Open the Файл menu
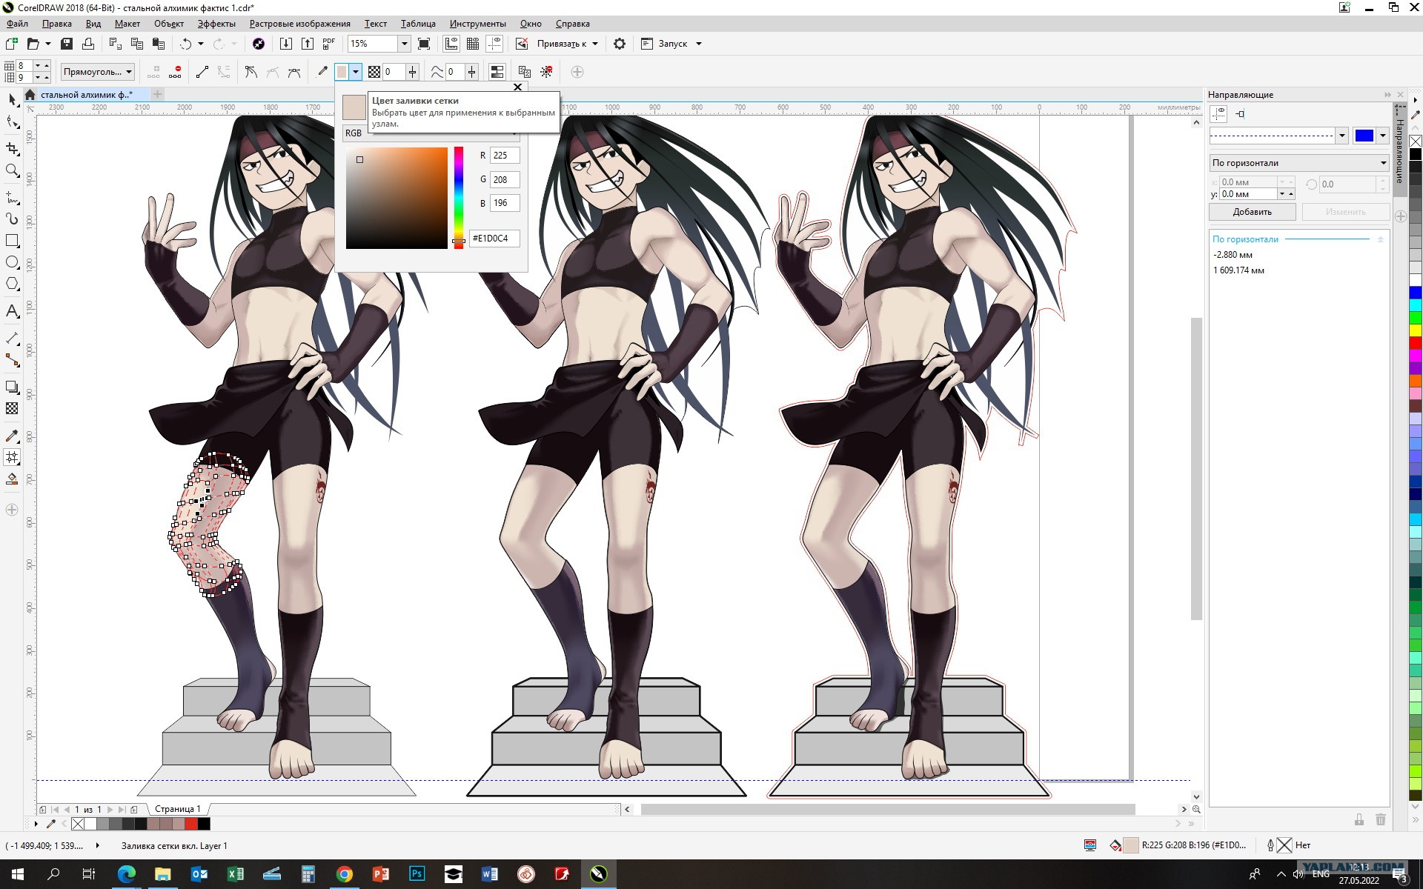The width and height of the screenshot is (1423, 889). [17, 24]
